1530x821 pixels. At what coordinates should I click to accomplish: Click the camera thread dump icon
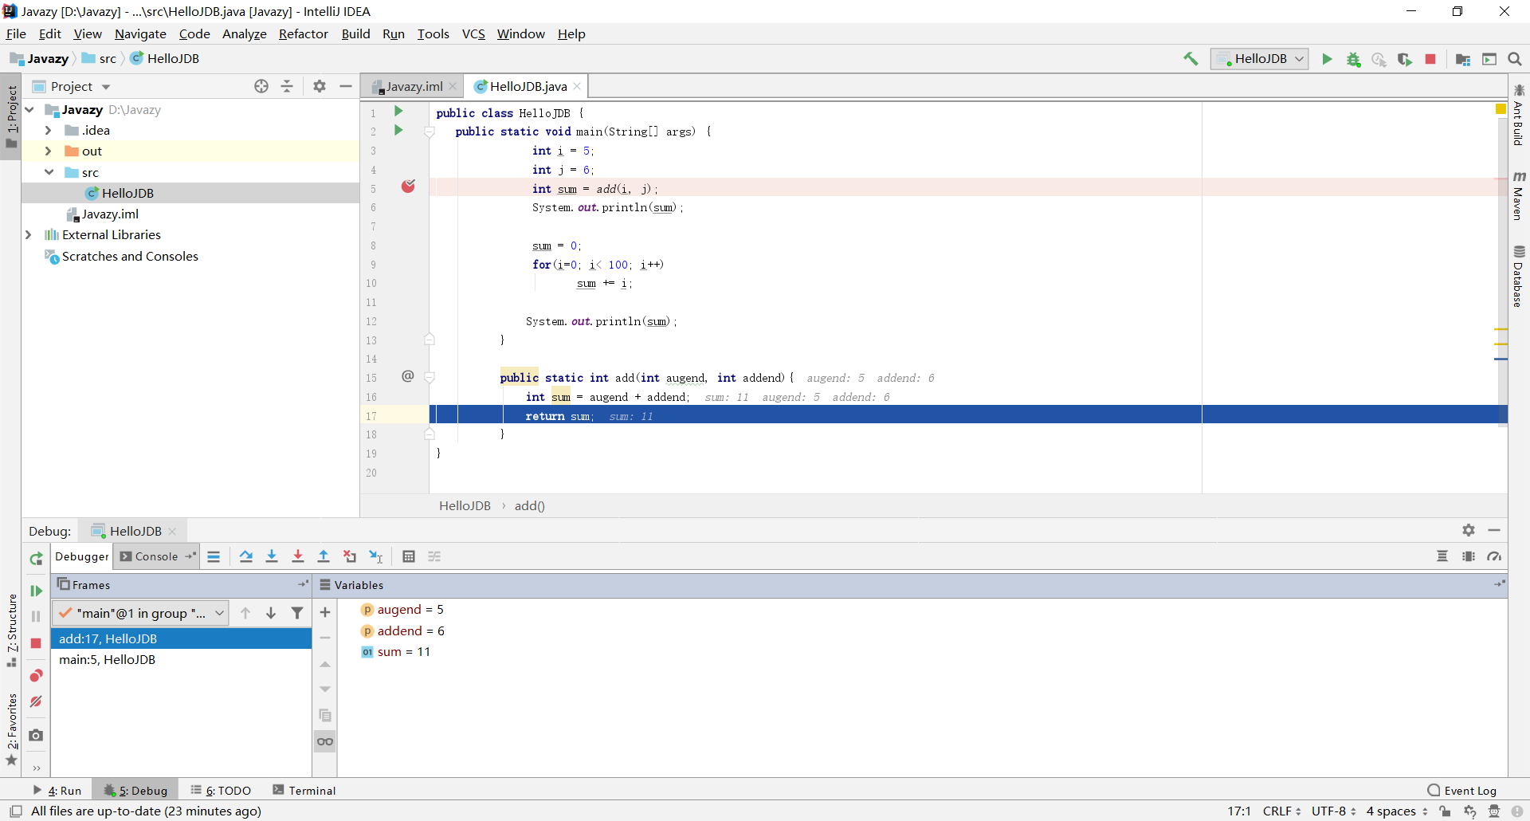pyautogui.click(x=36, y=735)
